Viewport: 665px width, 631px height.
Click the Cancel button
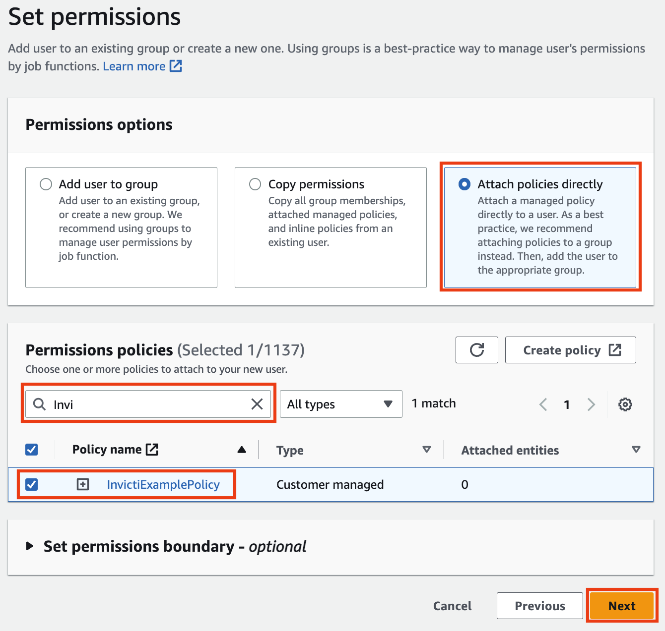[452, 606]
